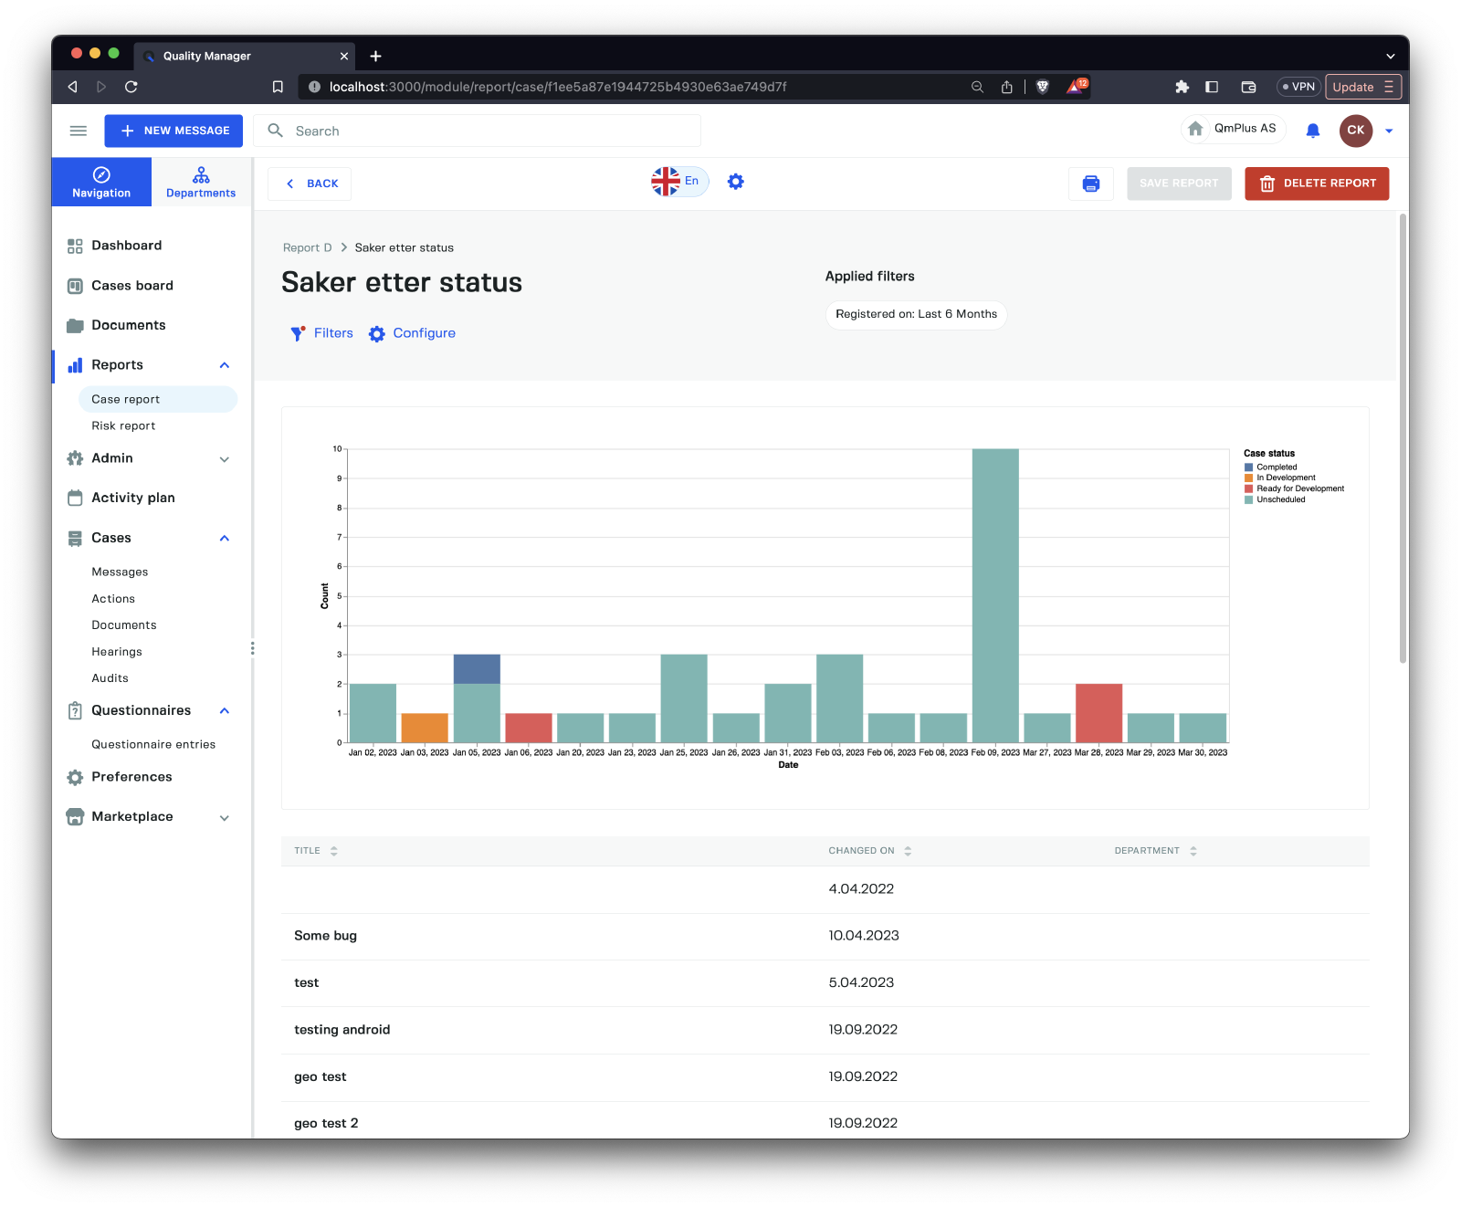Image resolution: width=1461 pixels, height=1207 pixels.
Task: Open the notifications bell
Action: point(1312,131)
